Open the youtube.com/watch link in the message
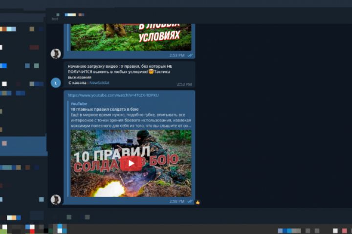 (x=113, y=95)
